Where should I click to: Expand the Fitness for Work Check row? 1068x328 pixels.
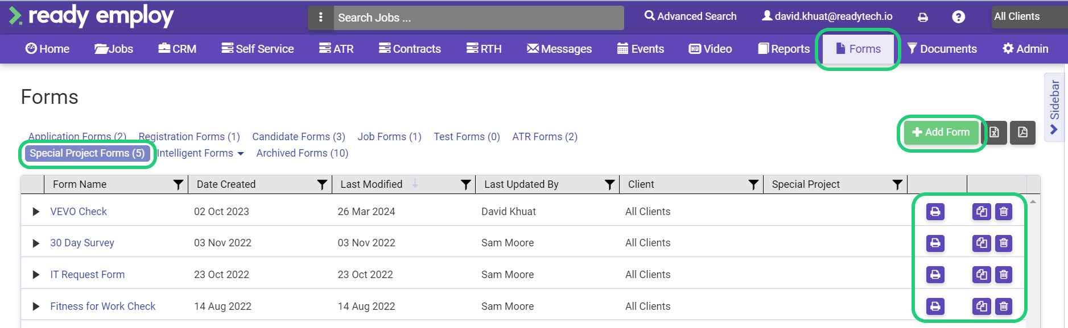click(x=36, y=306)
